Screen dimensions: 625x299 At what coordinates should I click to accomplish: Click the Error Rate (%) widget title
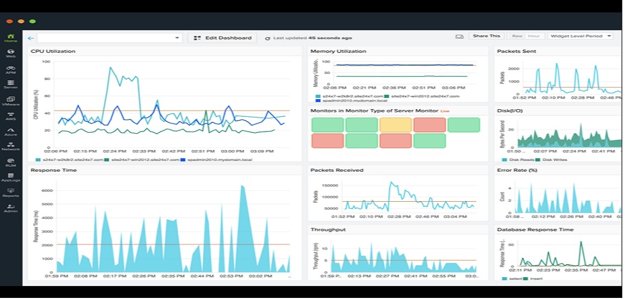click(517, 170)
